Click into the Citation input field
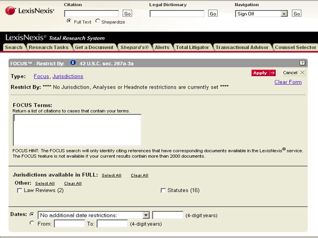This screenshot has width=318, height=238. pos(91,14)
